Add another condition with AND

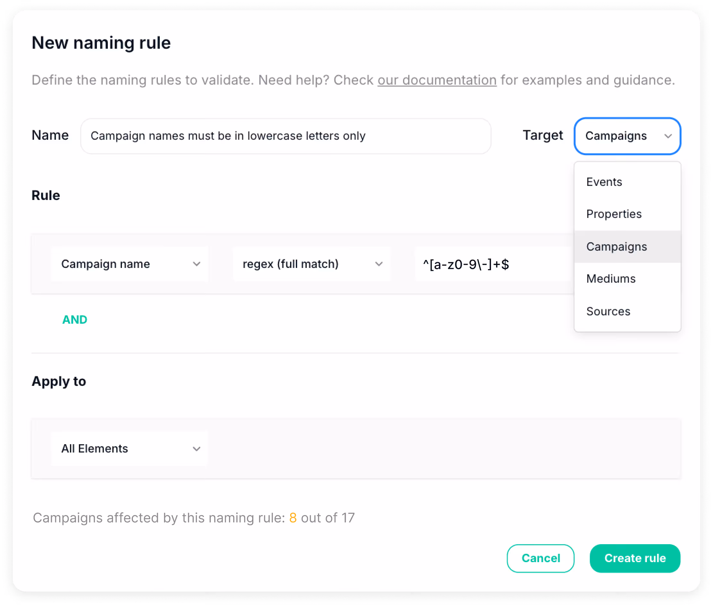pyautogui.click(x=75, y=320)
